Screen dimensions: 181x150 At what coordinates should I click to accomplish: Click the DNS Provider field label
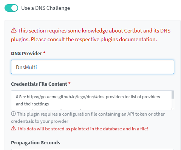pos(26,53)
